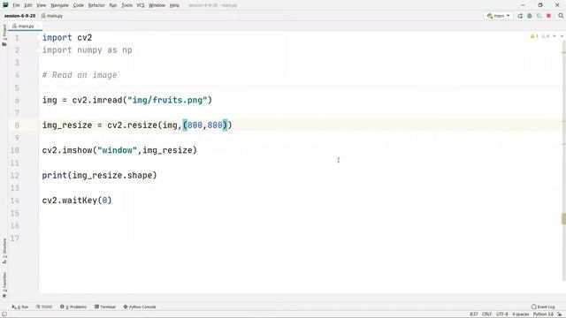566x318 pixels.
Task: Go to next highlighted error arrow
Action: pos(562,36)
